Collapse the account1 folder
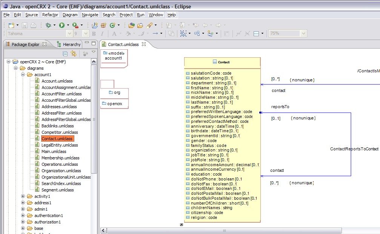The width and height of the screenshot is (380, 234). (23, 75)
